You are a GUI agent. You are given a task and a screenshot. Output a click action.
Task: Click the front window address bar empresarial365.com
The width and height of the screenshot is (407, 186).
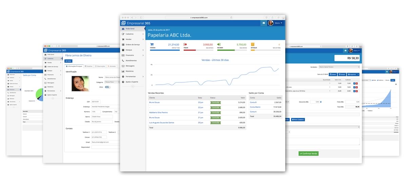[x=199, y=17]
